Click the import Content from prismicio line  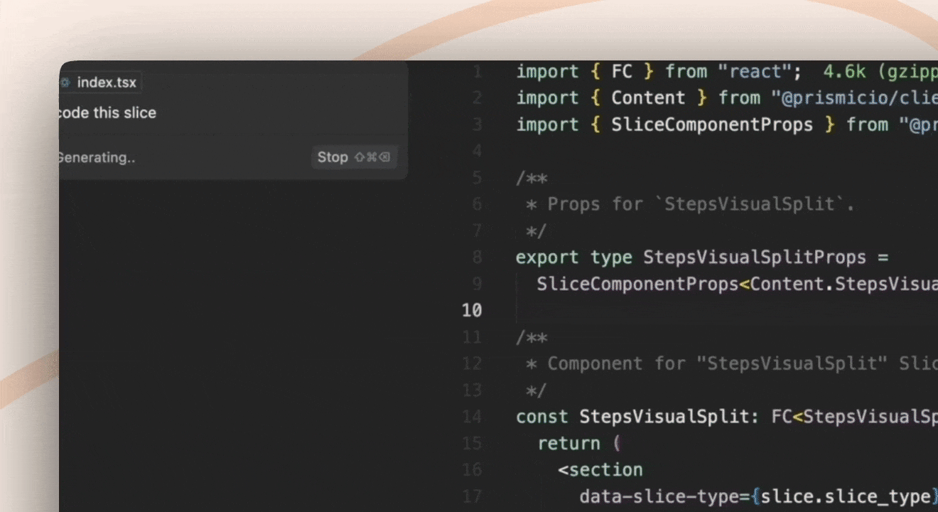(726, 97)
